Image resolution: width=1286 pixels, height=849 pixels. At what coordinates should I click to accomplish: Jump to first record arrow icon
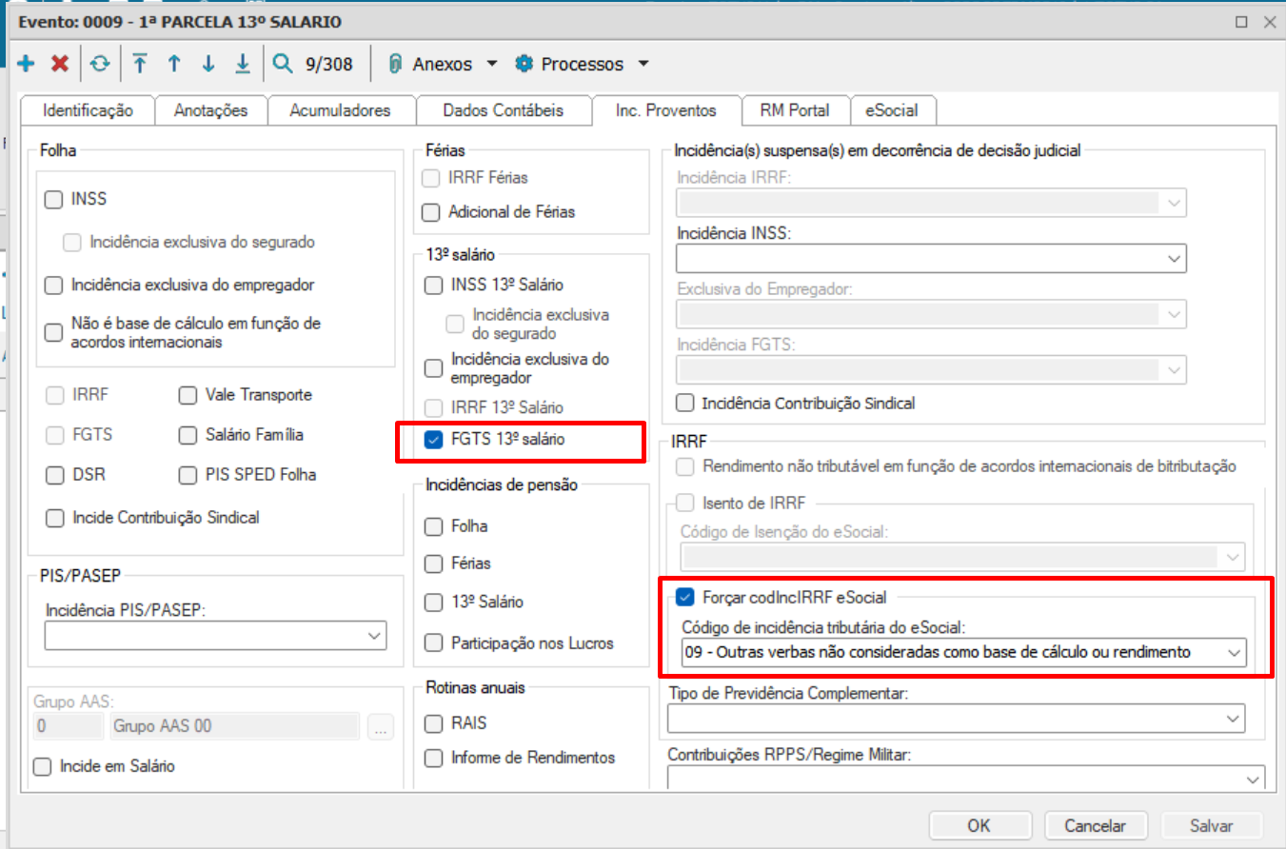pos(140,64)
